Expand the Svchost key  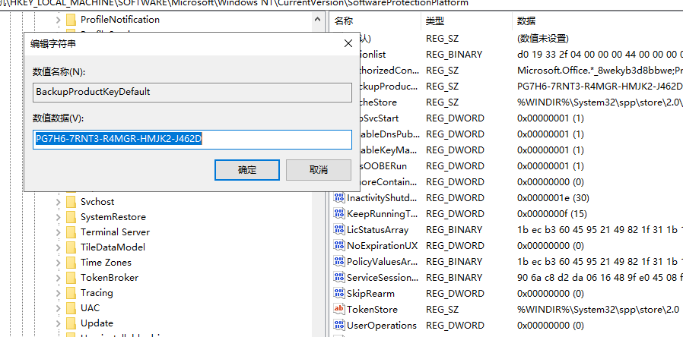(x=58, y=202)
